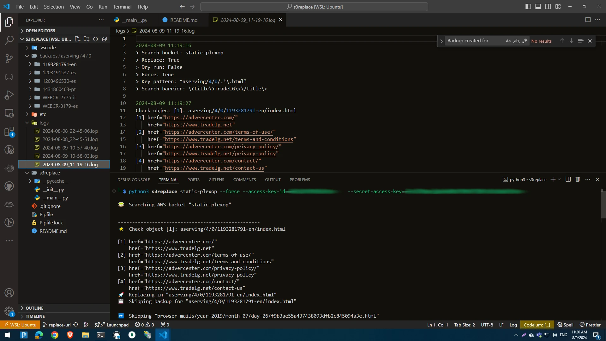Split the editor to the right
The image size is (606, 341).
[x=588, y=20]
